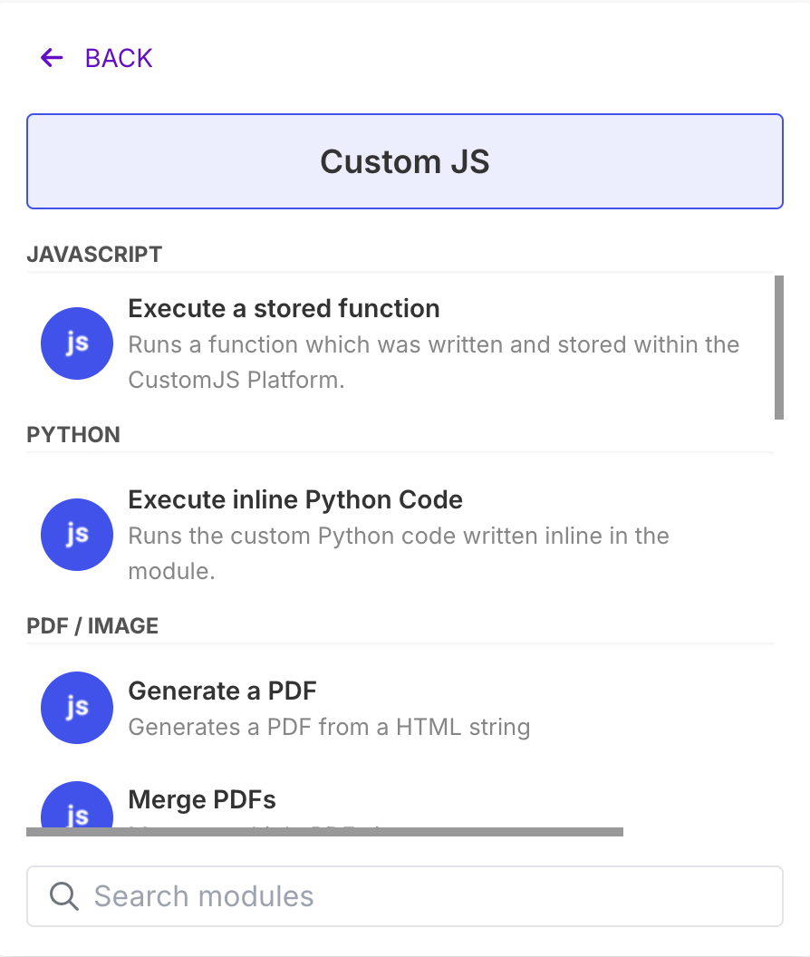810x957 pixels.
Task: Click description 'Runs the custom Python code'
Action: click(x=399, y=554)
